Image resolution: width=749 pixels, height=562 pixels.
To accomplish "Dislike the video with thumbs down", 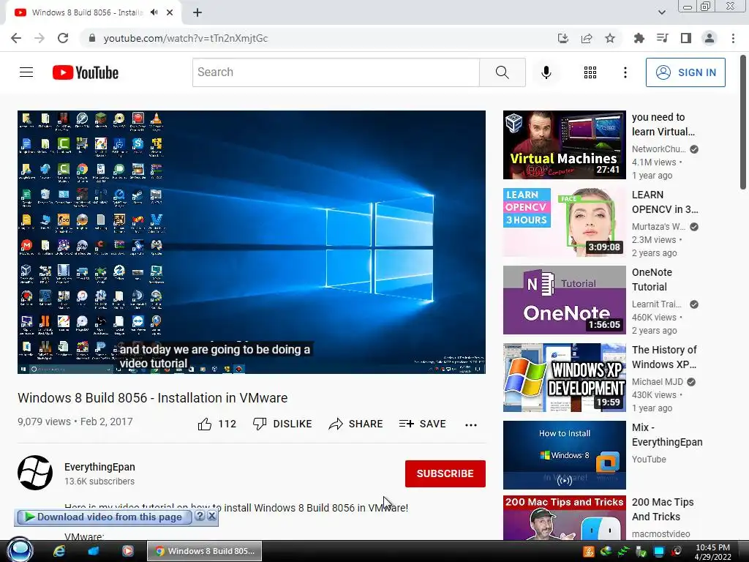I will point(282,424).
